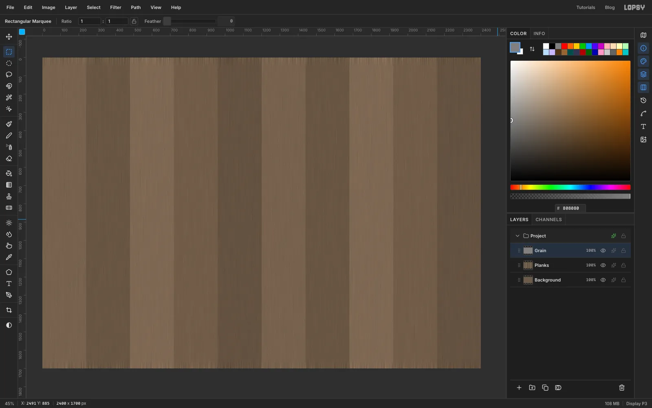Pick the red color swatch
This screenshot has width=652, height=408.
point(564,46)
